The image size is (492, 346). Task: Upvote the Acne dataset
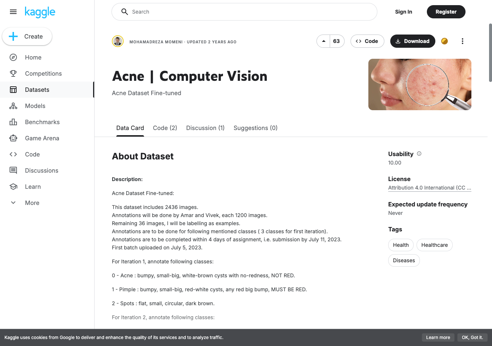(323, 41)
